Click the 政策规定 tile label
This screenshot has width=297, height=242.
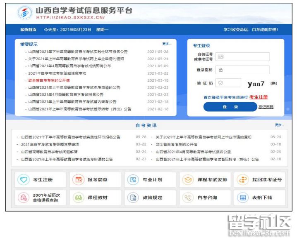153,197
